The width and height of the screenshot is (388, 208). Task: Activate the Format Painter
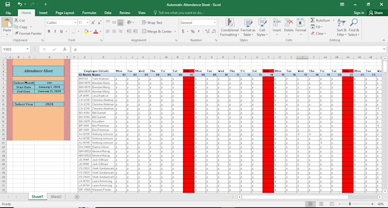(28, 33)
